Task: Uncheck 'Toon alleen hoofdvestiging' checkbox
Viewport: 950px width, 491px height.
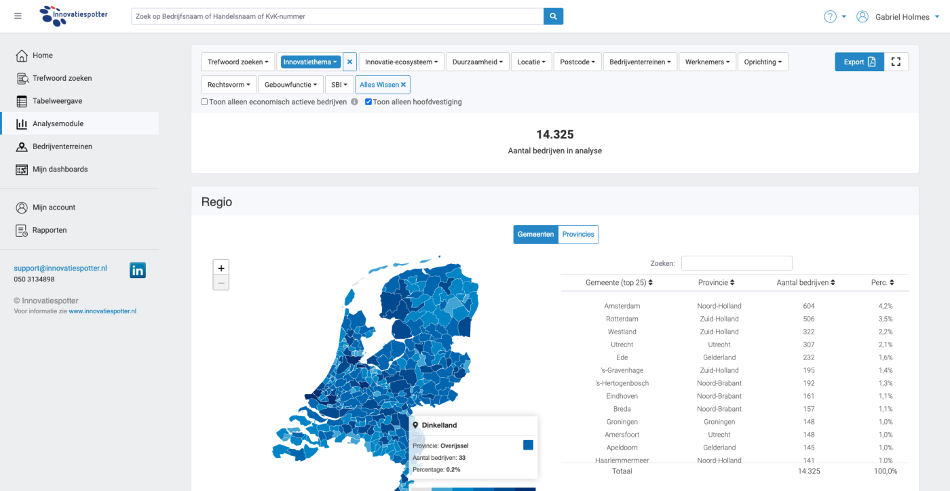Action: point(368,102)
